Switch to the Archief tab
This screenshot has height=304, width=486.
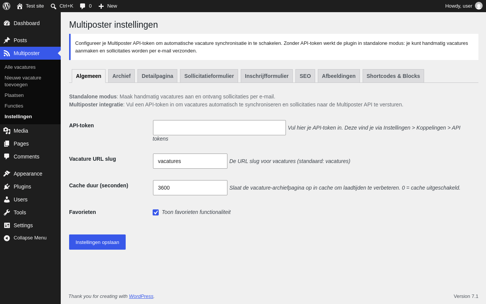pyautogui.click(x=121, y=76)
